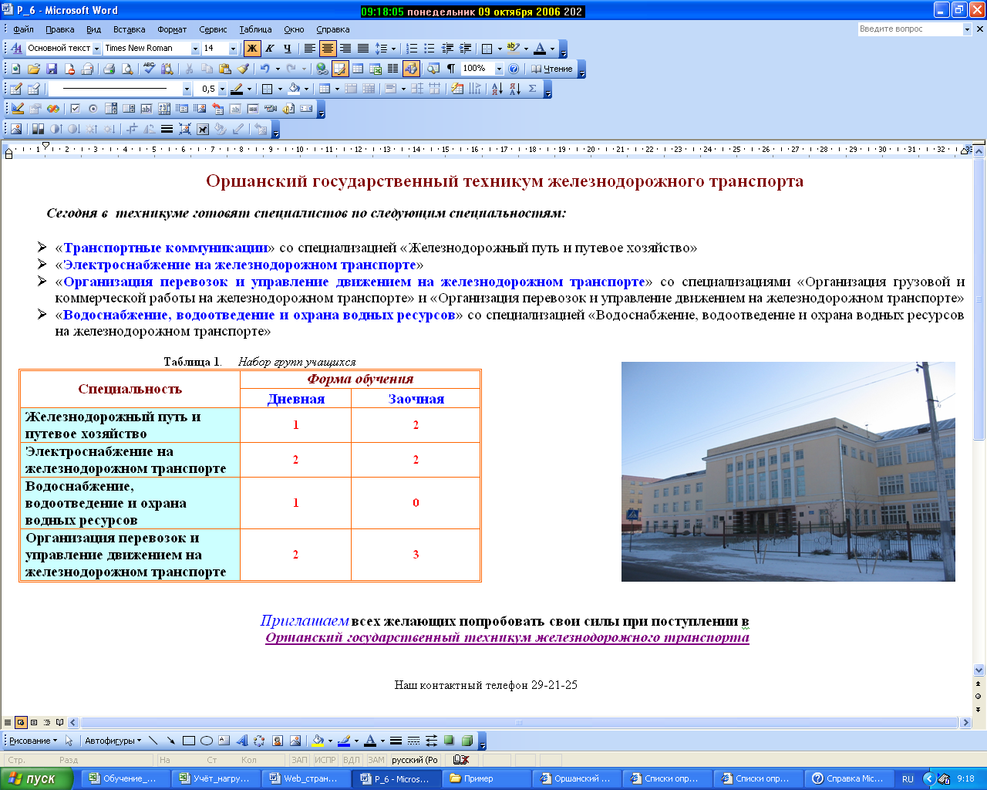The width and height of the screenshot is (987, 790).
Task: Apply fill color in Drawing toolbar
Action: tap(318, 741)
